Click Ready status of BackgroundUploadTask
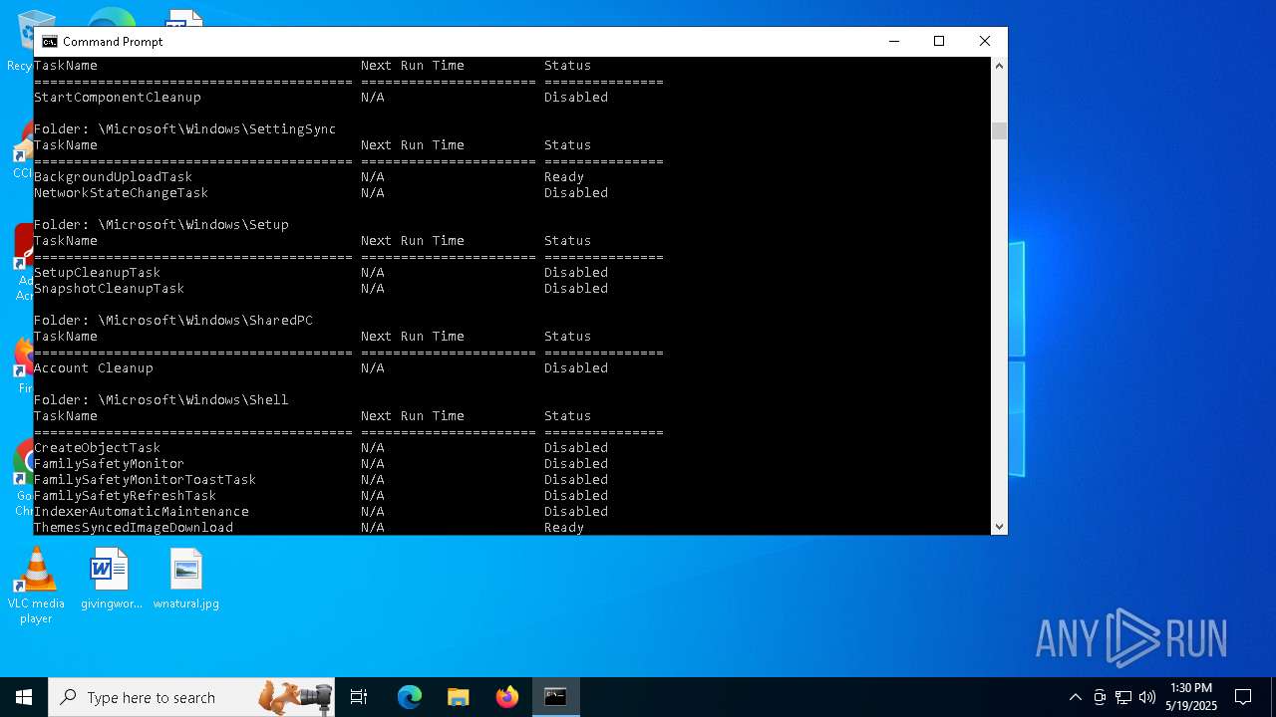Screen dimensions: 1276x717 click(x=564, y=177)
